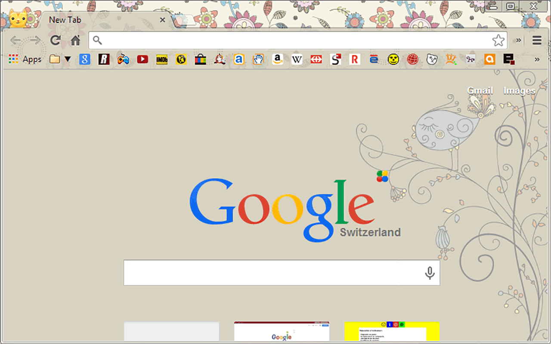The height and width of the screenshot is (344, 551).
Task: Start voice search with the microphone icon
Action: click(429, 273)
